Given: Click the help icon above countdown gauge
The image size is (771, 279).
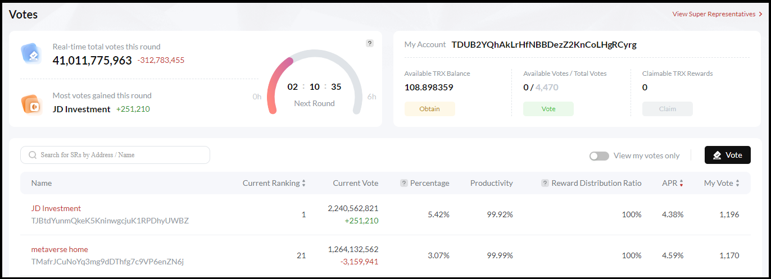Looking at the screenshot, I should pyautogui.click(x=369, y=43).
